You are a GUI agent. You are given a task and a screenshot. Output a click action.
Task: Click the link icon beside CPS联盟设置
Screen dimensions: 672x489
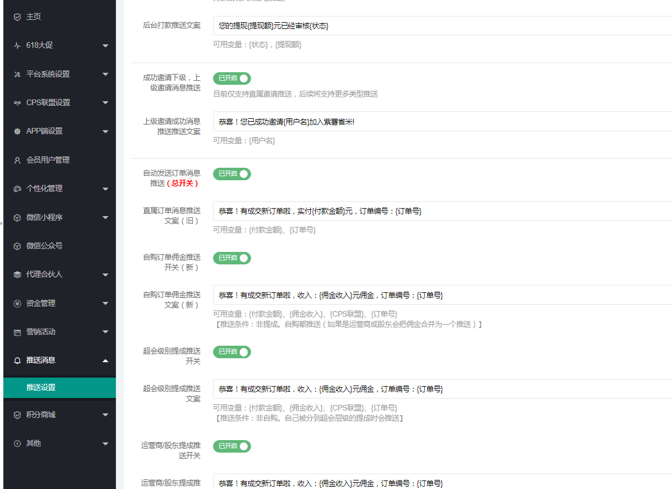click(x=17, y=103)
